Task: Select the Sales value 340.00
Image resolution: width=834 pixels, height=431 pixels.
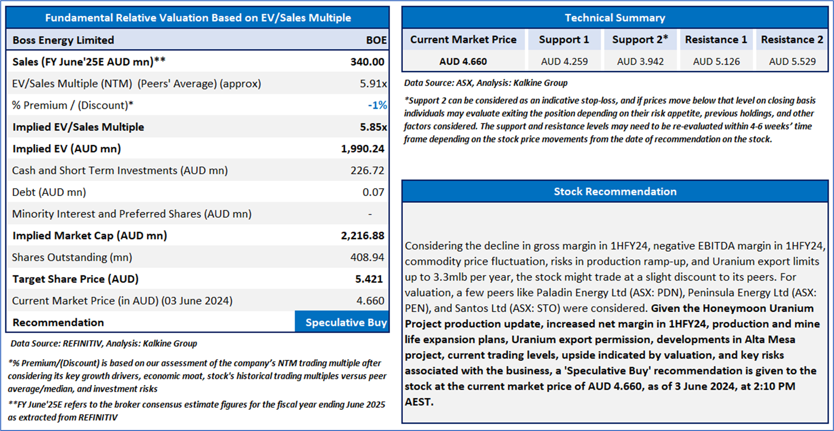Action: point(367,62)
